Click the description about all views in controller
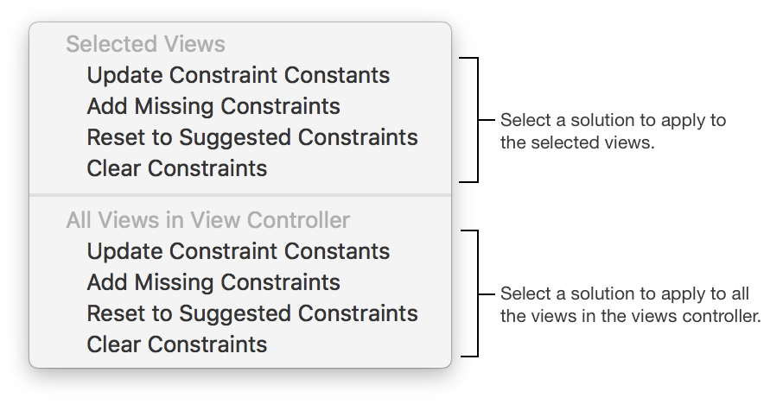770x404 pixels. click(630, 305)
